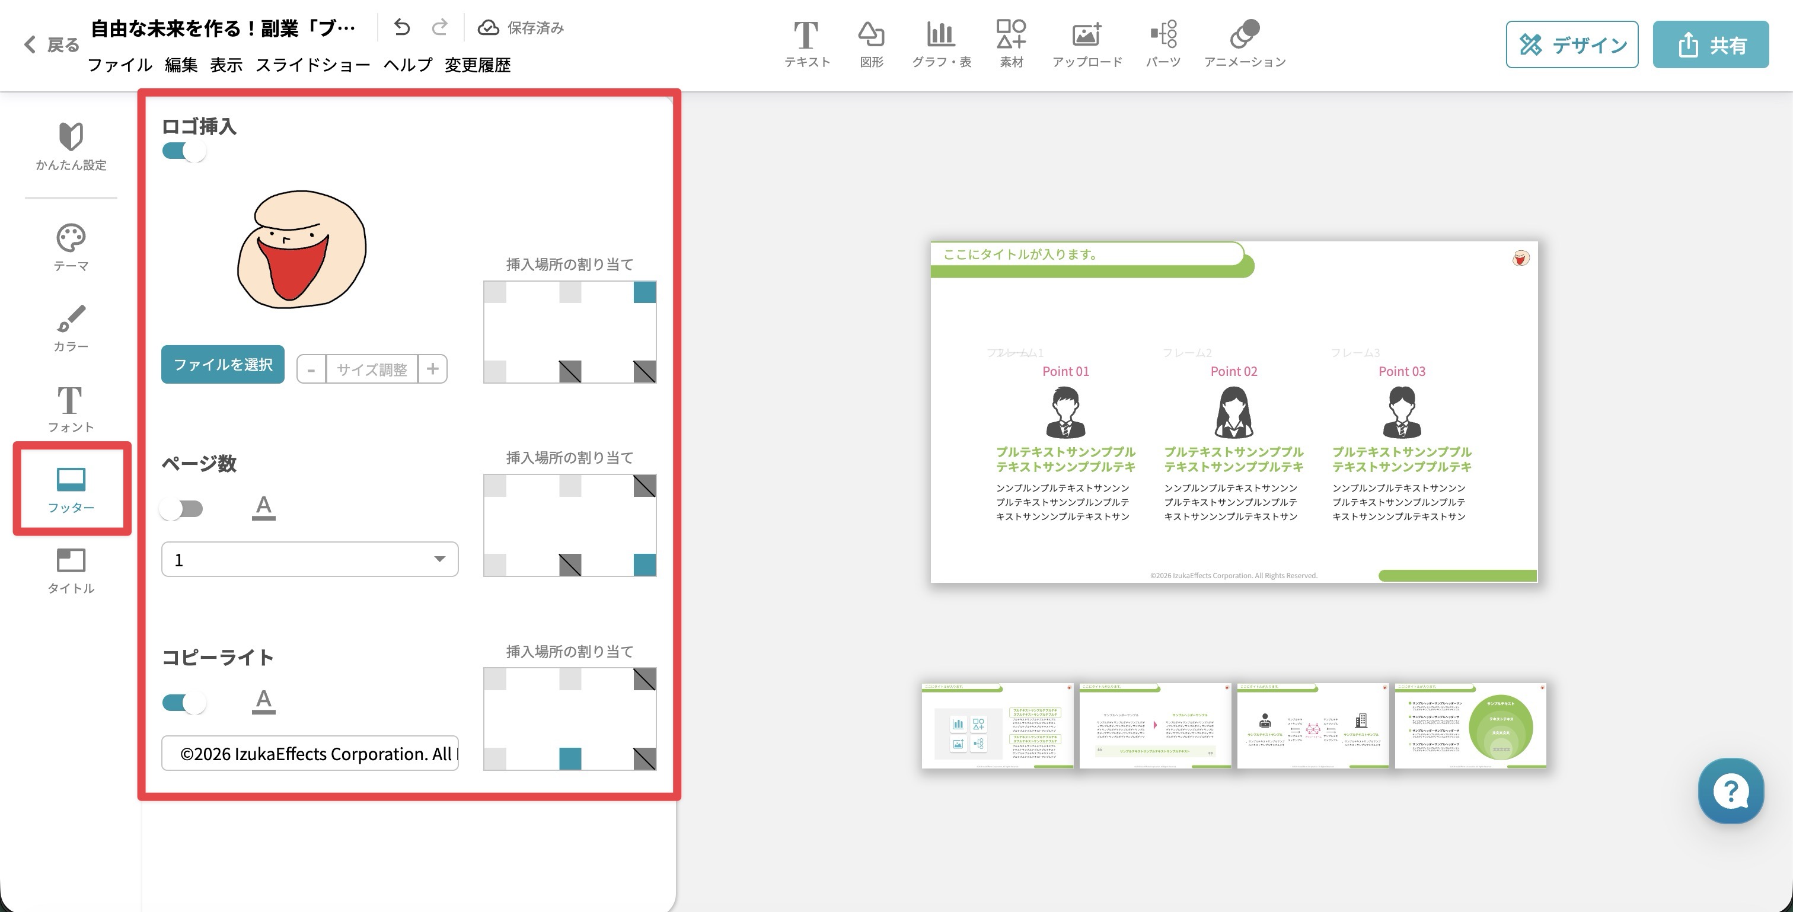Image resolution: width=1793 pixels, height=912 pixels.
Task: Select the 図形 shapes tool
Action: click(x=871, y=44)
